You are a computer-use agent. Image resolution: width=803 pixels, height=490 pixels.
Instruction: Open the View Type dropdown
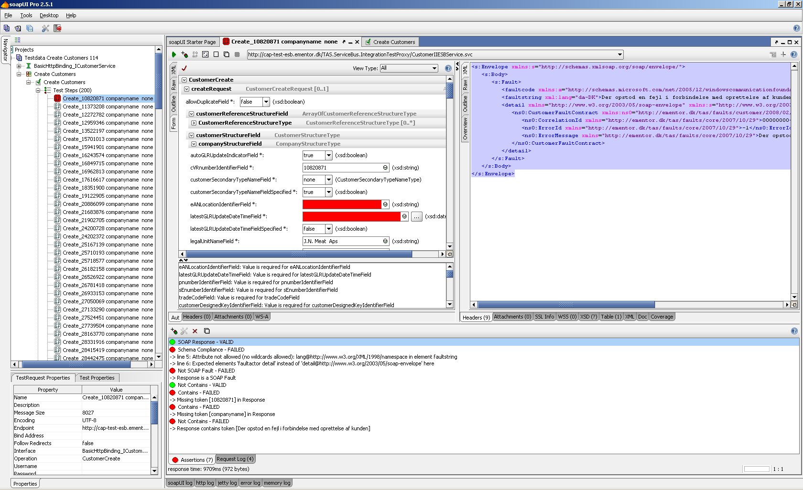[434, 68]
